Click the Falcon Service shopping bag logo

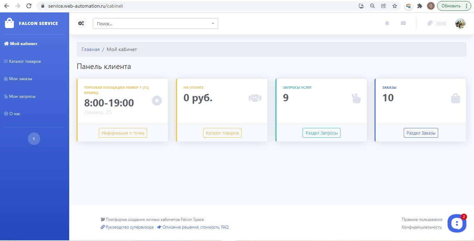[x=9, y=23]
